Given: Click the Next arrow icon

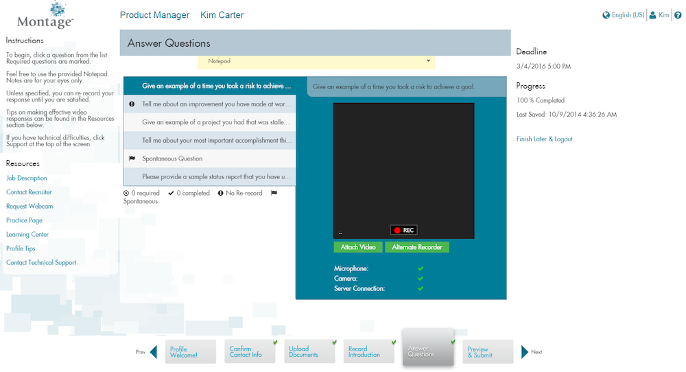Looking at the screenshot, I should 525,352.
